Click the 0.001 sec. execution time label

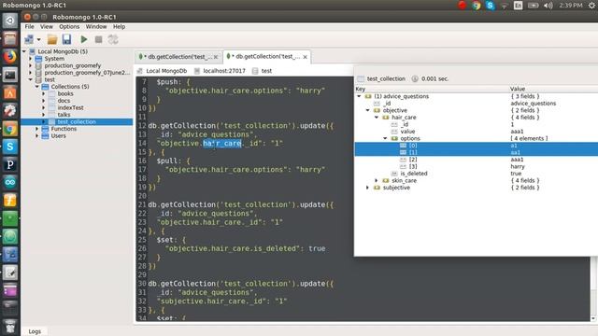click(x=434, y=78)
